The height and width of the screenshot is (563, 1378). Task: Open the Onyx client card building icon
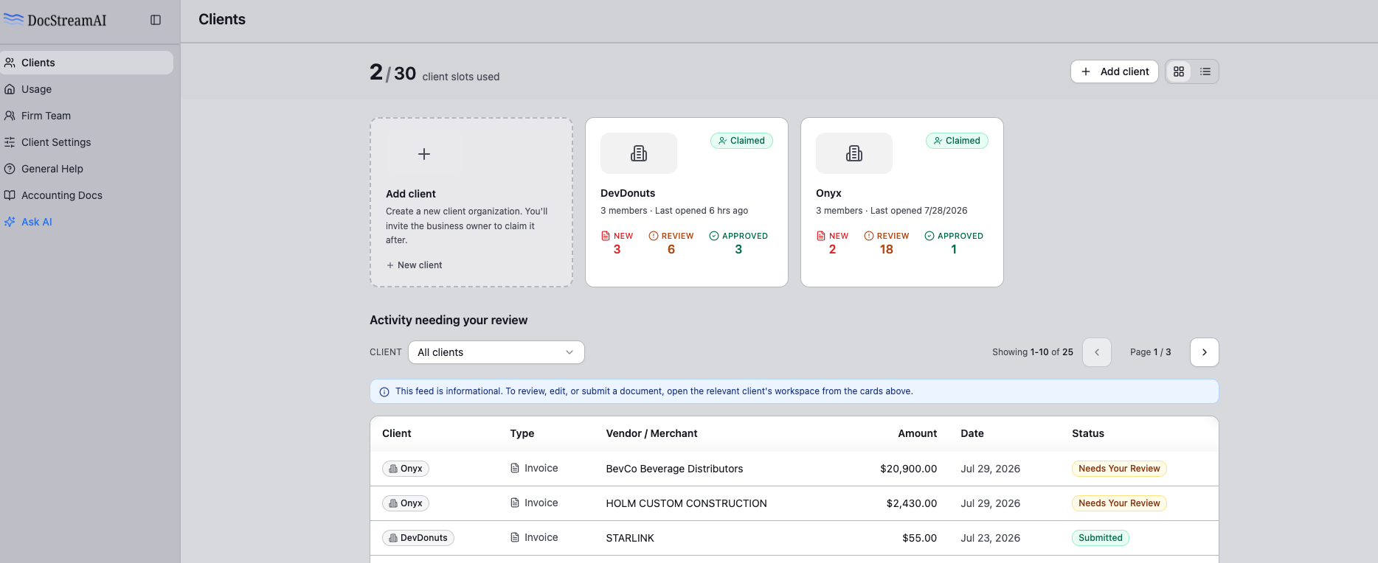(854, 153)
